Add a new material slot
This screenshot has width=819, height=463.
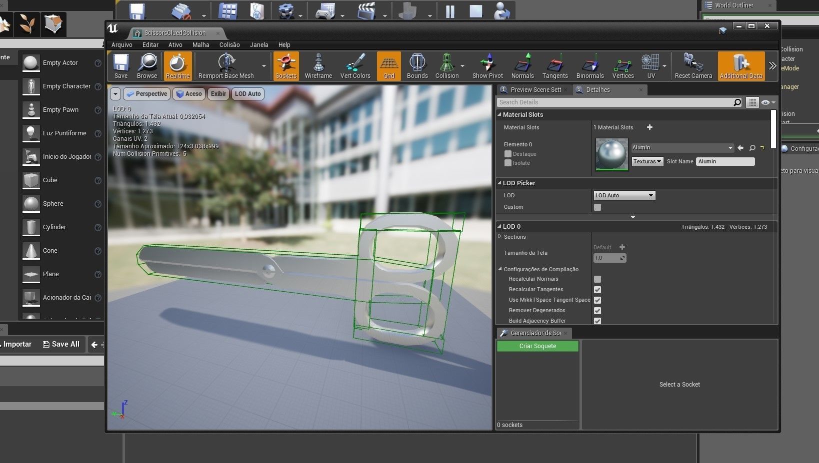point(649,127)
